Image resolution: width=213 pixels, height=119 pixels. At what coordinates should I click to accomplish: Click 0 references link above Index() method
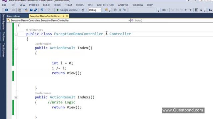point(43,44)
